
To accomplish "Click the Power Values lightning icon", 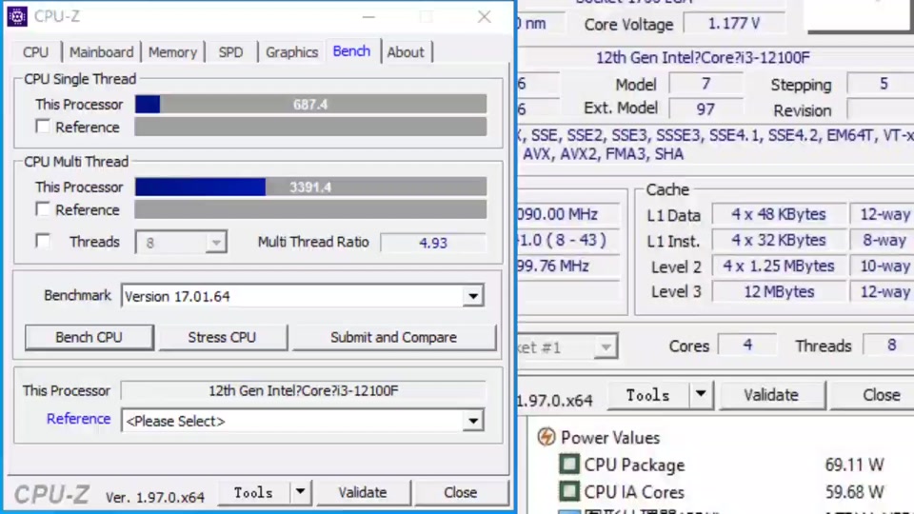I will click(546, 438).
